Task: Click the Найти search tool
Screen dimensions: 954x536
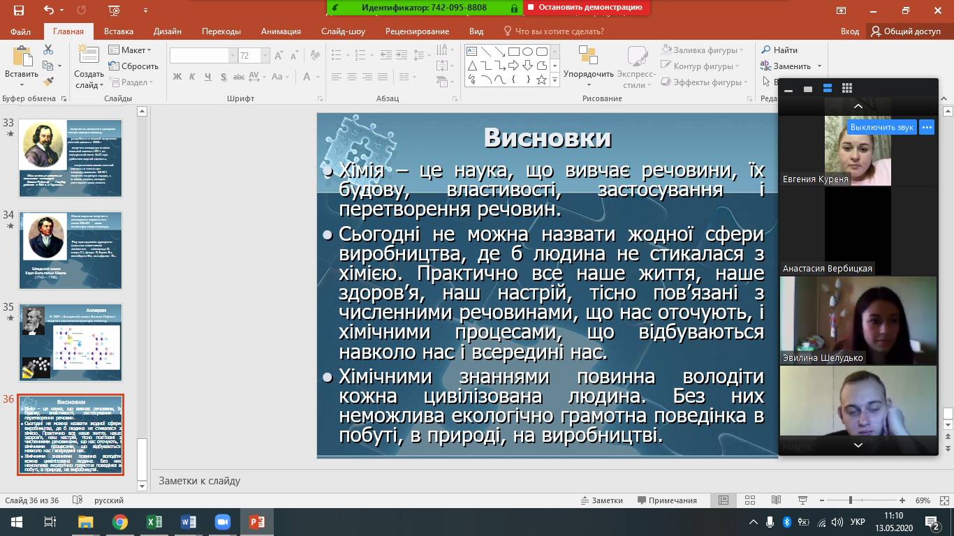Action: click(x=779, y=50)
